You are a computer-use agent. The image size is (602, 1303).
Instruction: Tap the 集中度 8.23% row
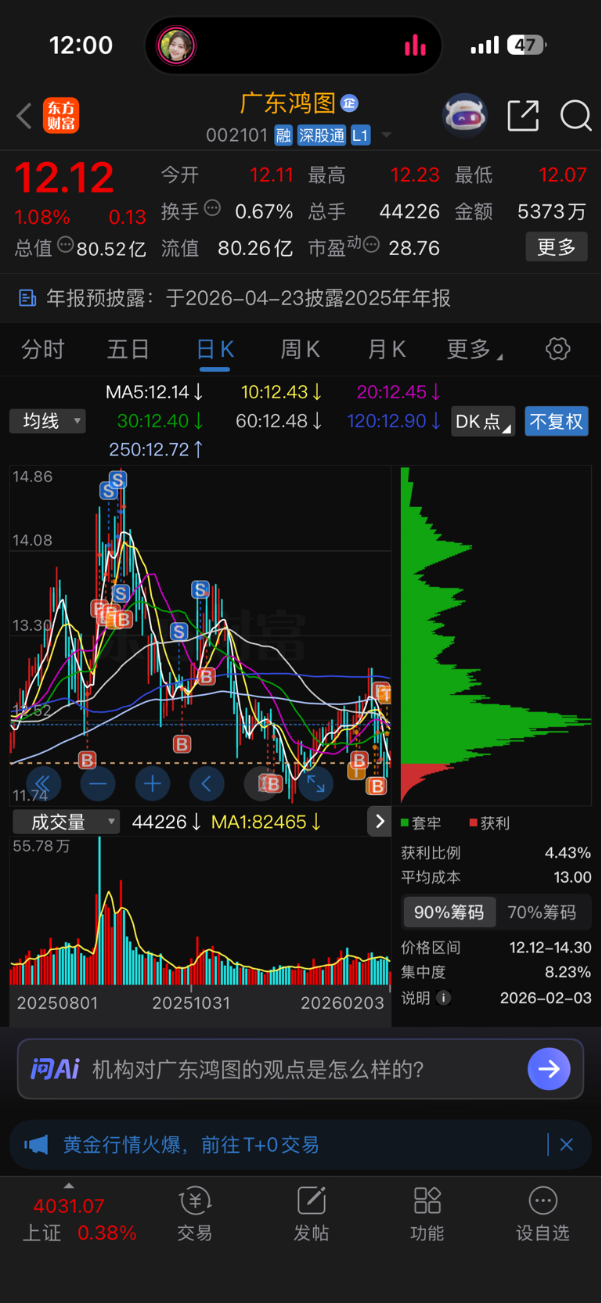(x=496, y=972)
